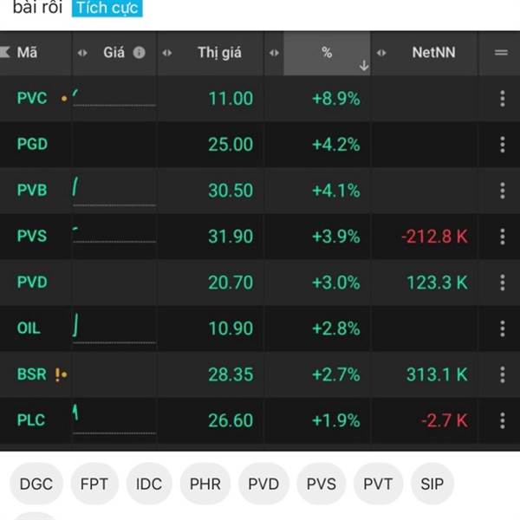Select the DGC ticker chip
The width and height of the screenshot is (520, 520).
36,484
